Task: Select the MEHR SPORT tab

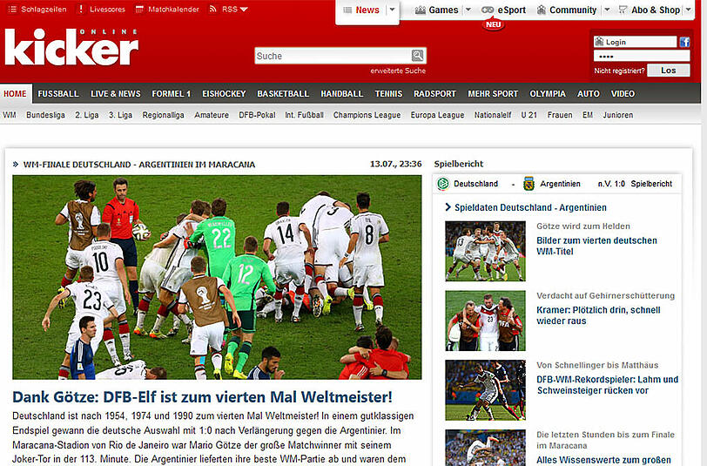Action: [493, 94]
